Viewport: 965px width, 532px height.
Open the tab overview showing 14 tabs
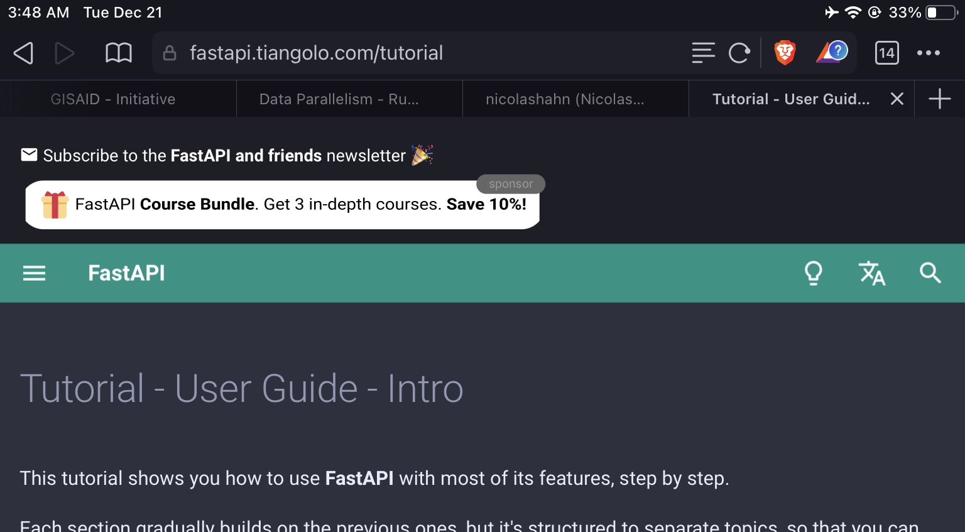(x=886, y=53)
